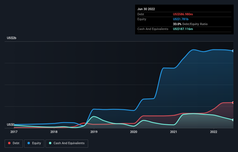
Task: Select the 2022 x-axis label
Action: point(214,132)
